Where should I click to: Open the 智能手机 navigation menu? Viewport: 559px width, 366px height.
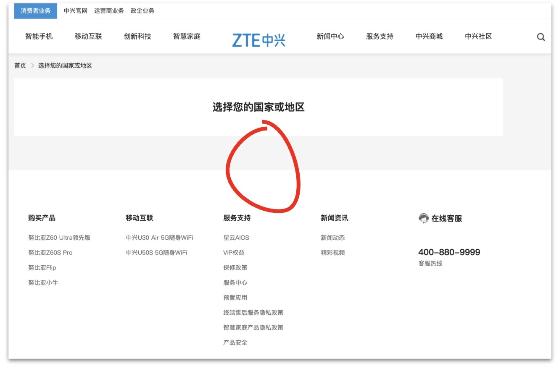click(39, 37)
